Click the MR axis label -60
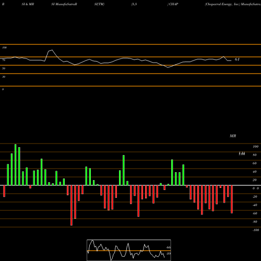The height and width of the screenshot is (261, 261). click(255, 213)
